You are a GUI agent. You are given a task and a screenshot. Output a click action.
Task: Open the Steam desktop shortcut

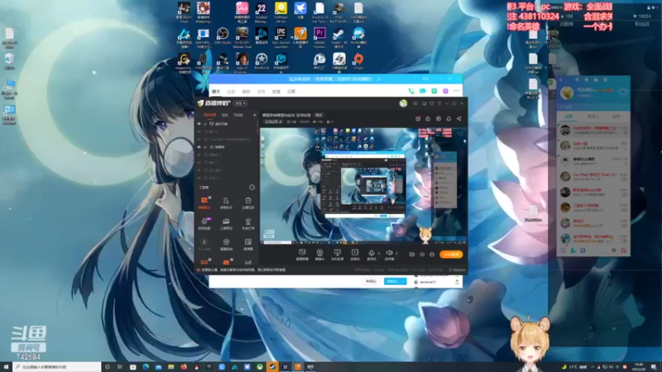[x=338, y=37]
